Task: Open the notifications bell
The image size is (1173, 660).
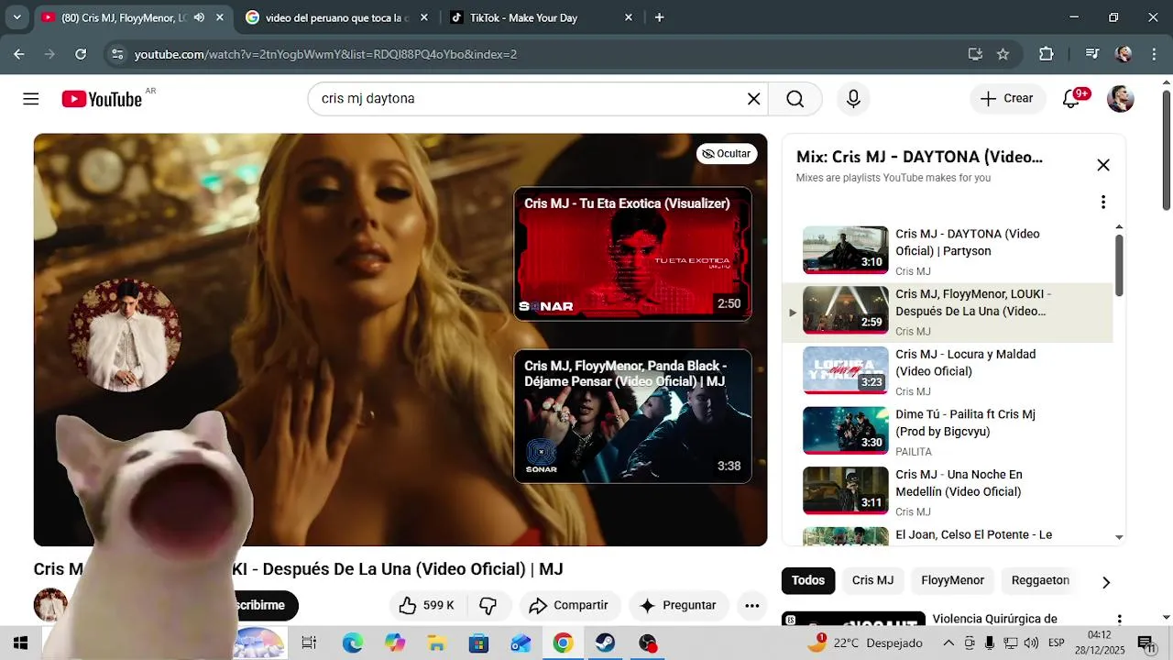Action: (1071, 99)
